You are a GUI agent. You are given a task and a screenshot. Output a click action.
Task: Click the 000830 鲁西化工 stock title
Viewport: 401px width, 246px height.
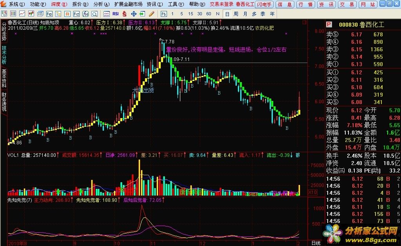362,25
